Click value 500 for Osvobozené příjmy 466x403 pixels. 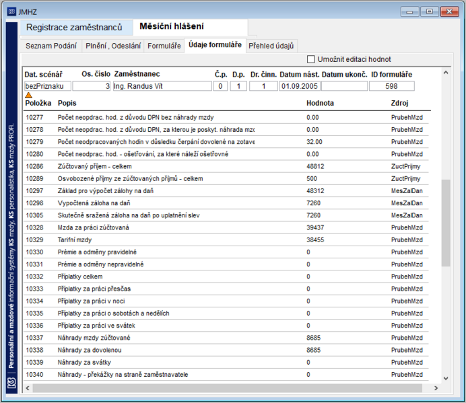tap(312, 178)
